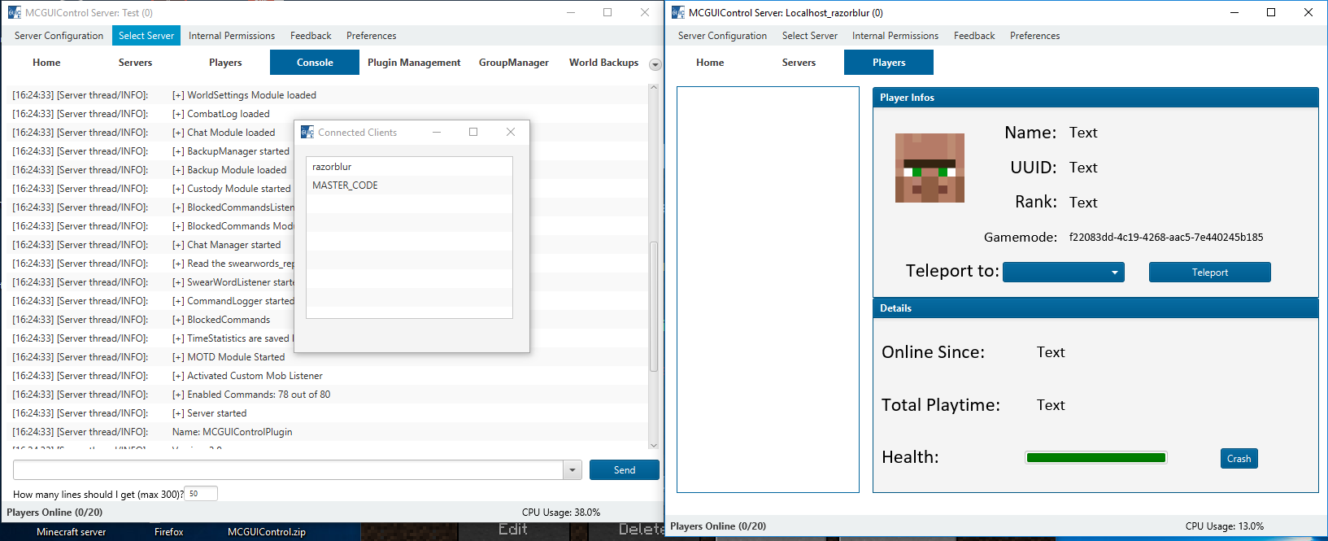The width and height of the screenshot is (1328, 541).
Task: Select MASTER_CODE in the Connected Clients list
Action: click(345, 185)
